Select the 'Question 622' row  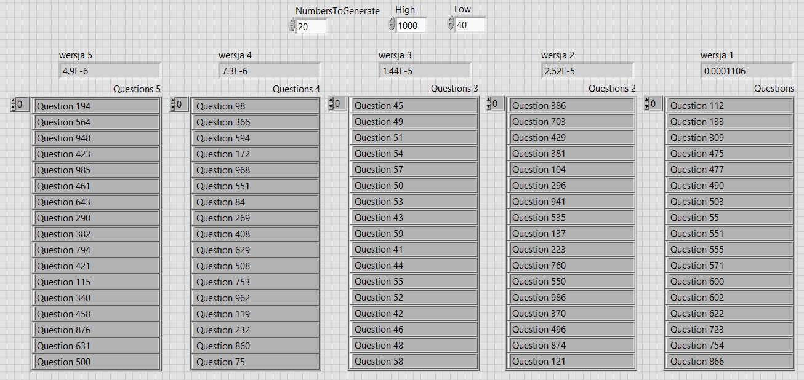point(730,313)
